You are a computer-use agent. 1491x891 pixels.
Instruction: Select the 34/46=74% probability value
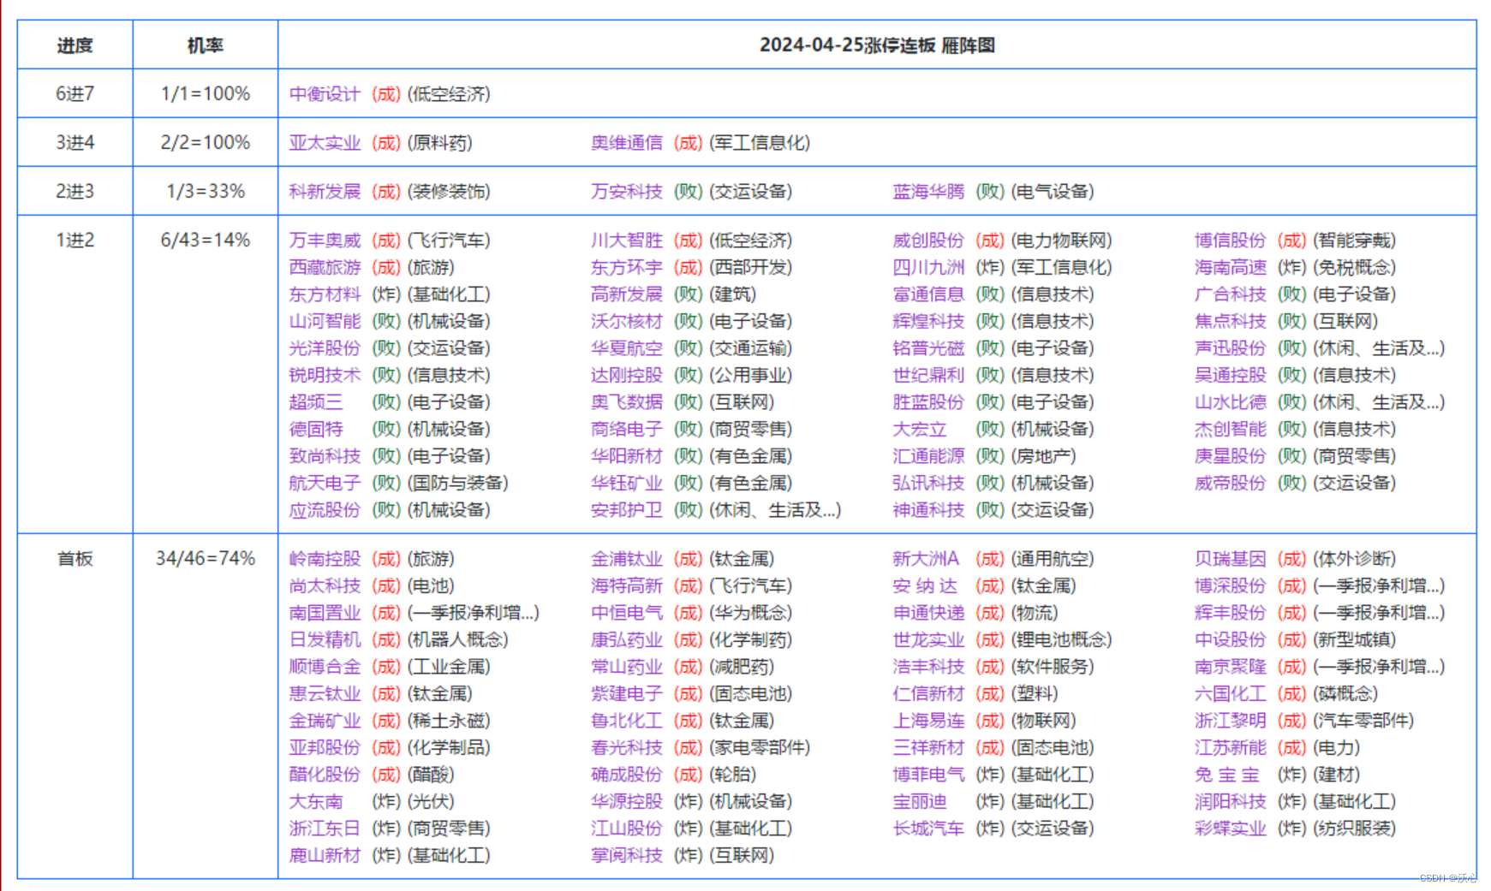coord(206,559)
